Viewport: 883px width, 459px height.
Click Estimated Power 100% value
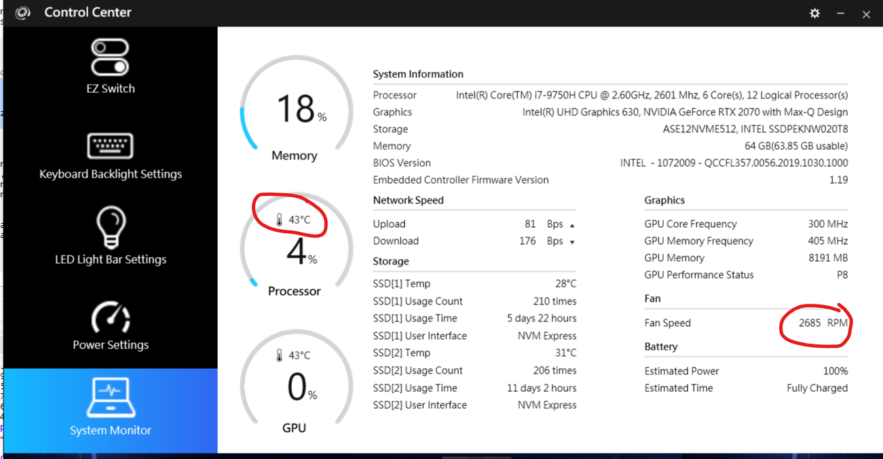point(835,371)
